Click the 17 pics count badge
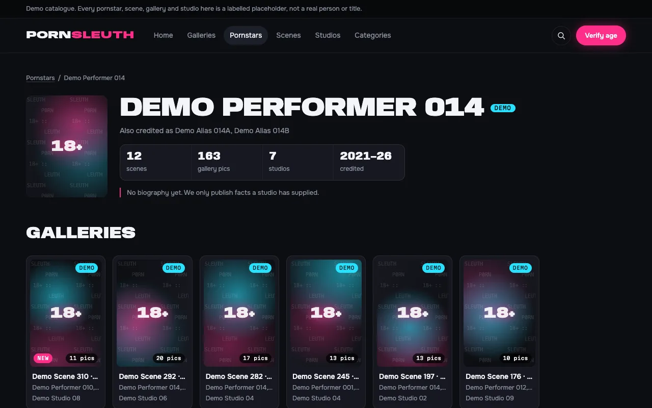Viewport: 652px width, 408px height. click(255, 358)
